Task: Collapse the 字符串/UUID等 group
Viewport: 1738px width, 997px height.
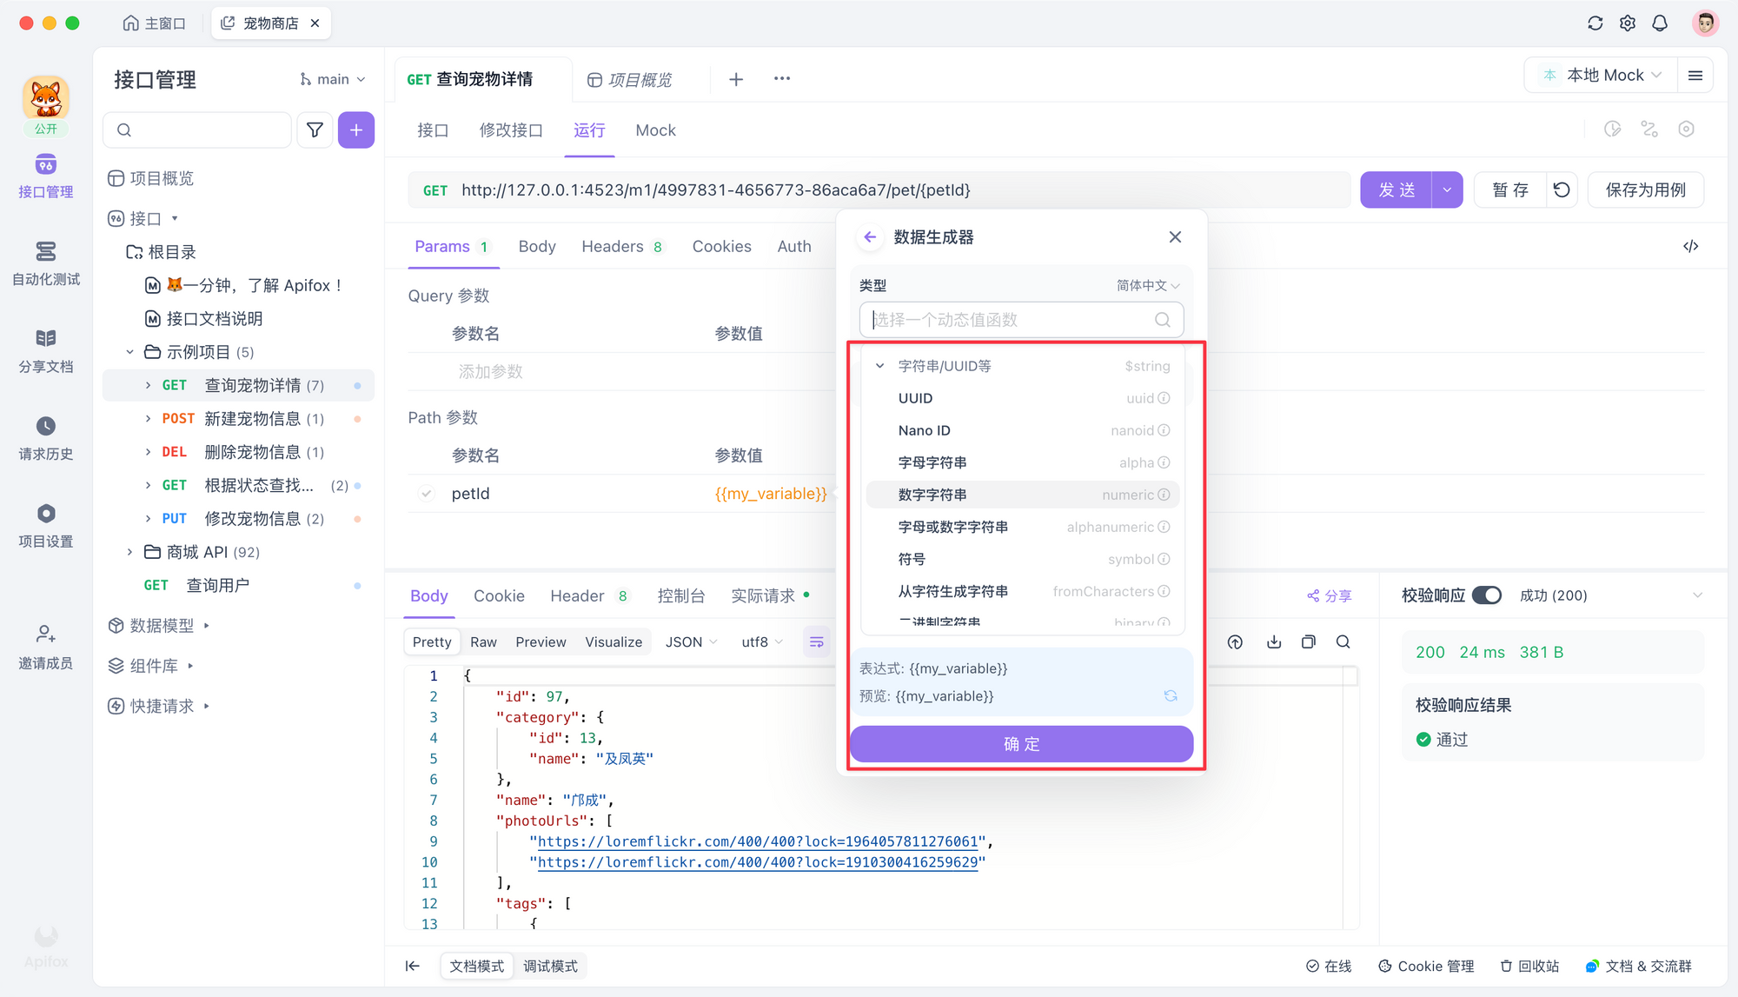Action: click(879, 365)
